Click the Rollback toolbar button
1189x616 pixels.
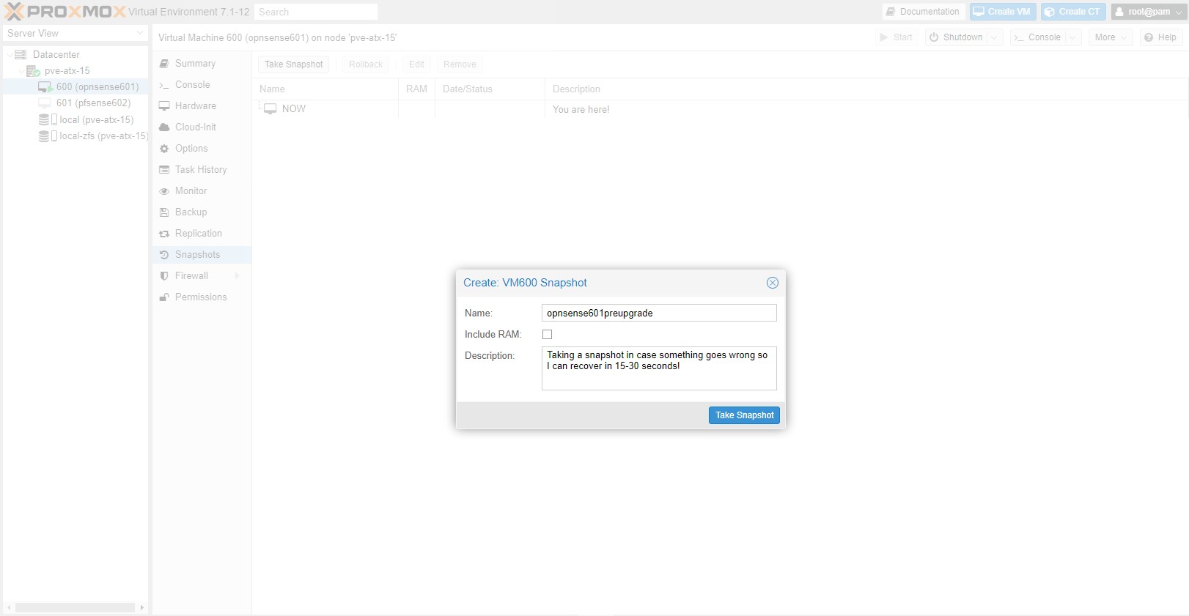tap(366, 64)
